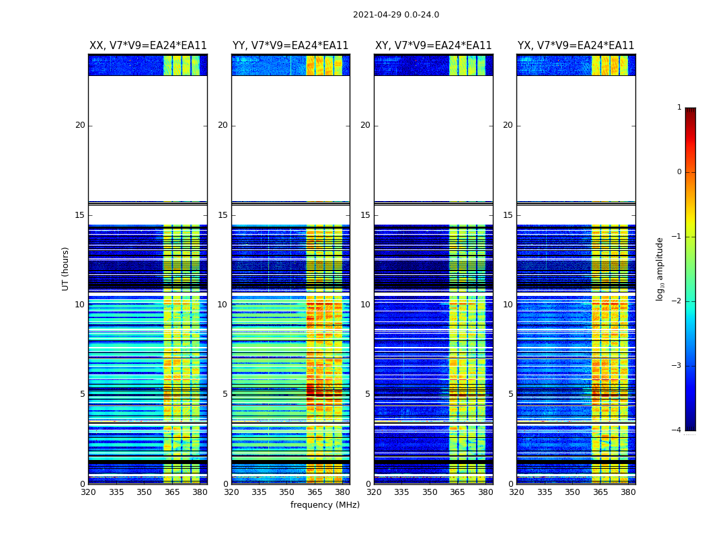The width and height of the screenshot is (706, 538).
Task: Click the frequency (MHz) axis label
Action: 325,505
